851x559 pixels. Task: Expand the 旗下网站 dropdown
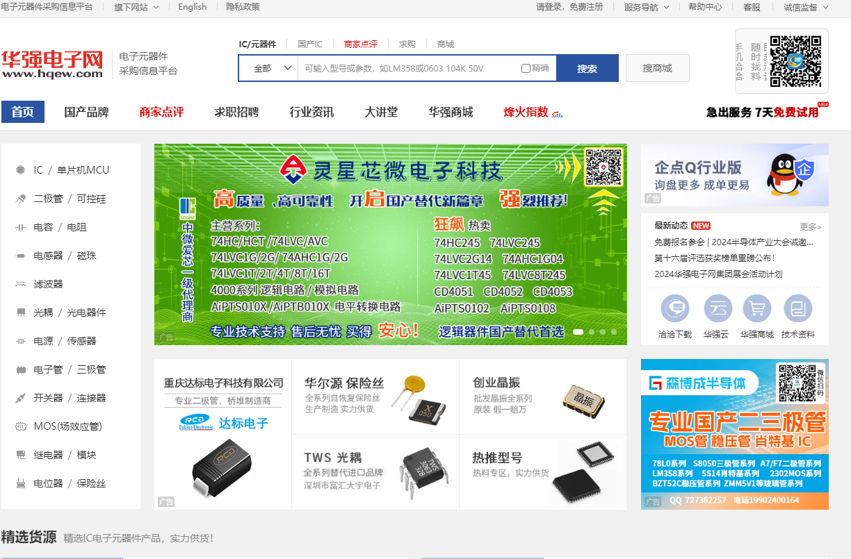point(136,7)
